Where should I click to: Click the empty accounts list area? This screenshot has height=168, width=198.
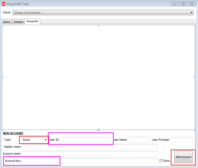click(98, 77)
